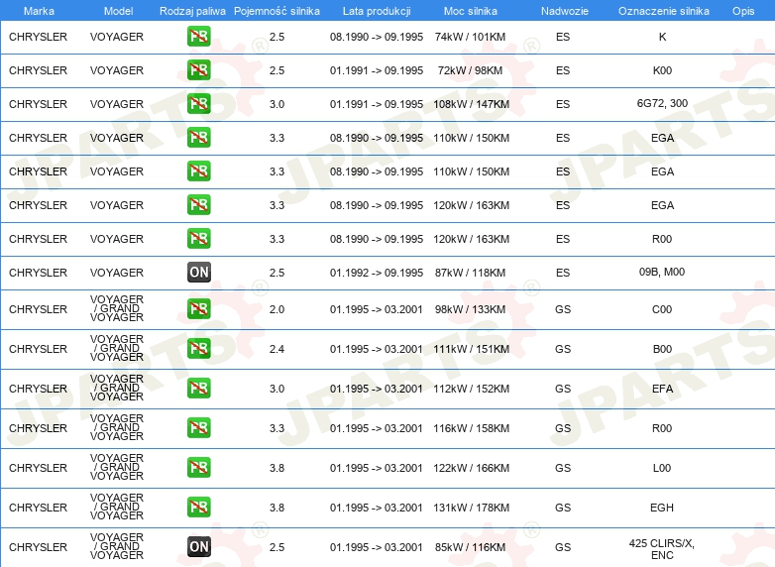This screenshot has width=775, height=567.
Task: Select the engine code cell 425 CLIRS/X, ENC
Action: tap(662, 549)
